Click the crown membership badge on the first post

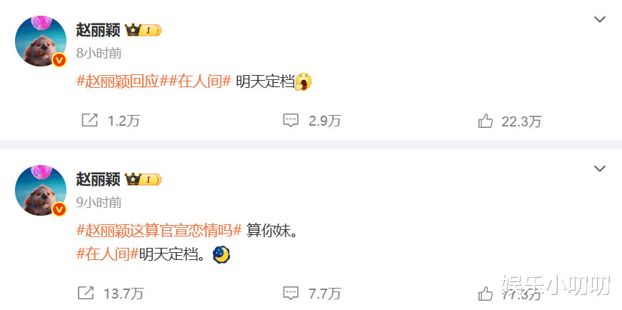coord(144,30)
